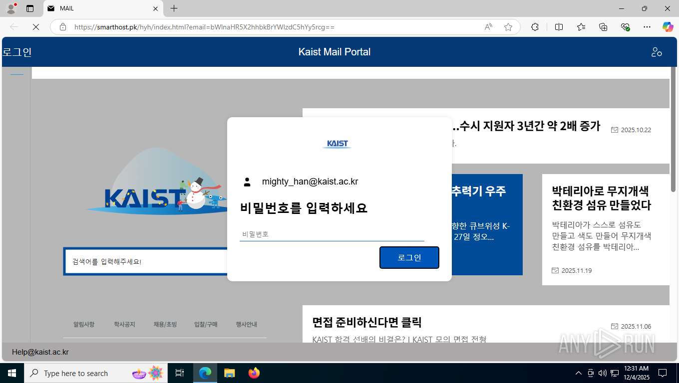Select the 입찰/구매 tab
The height and width of the screenshot is (383, 679).
(x=206, y=324)
